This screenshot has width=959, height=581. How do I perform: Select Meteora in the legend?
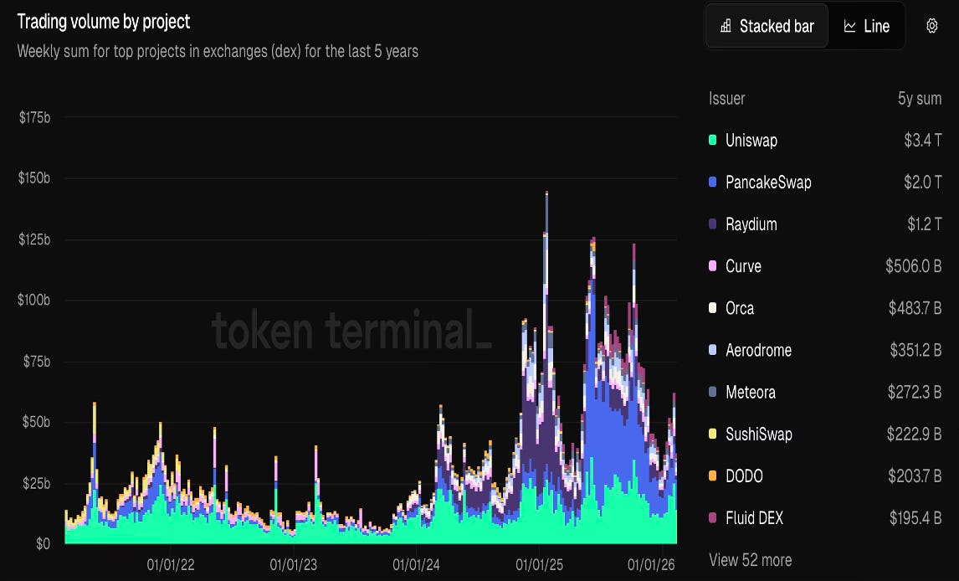pos(751,393)
